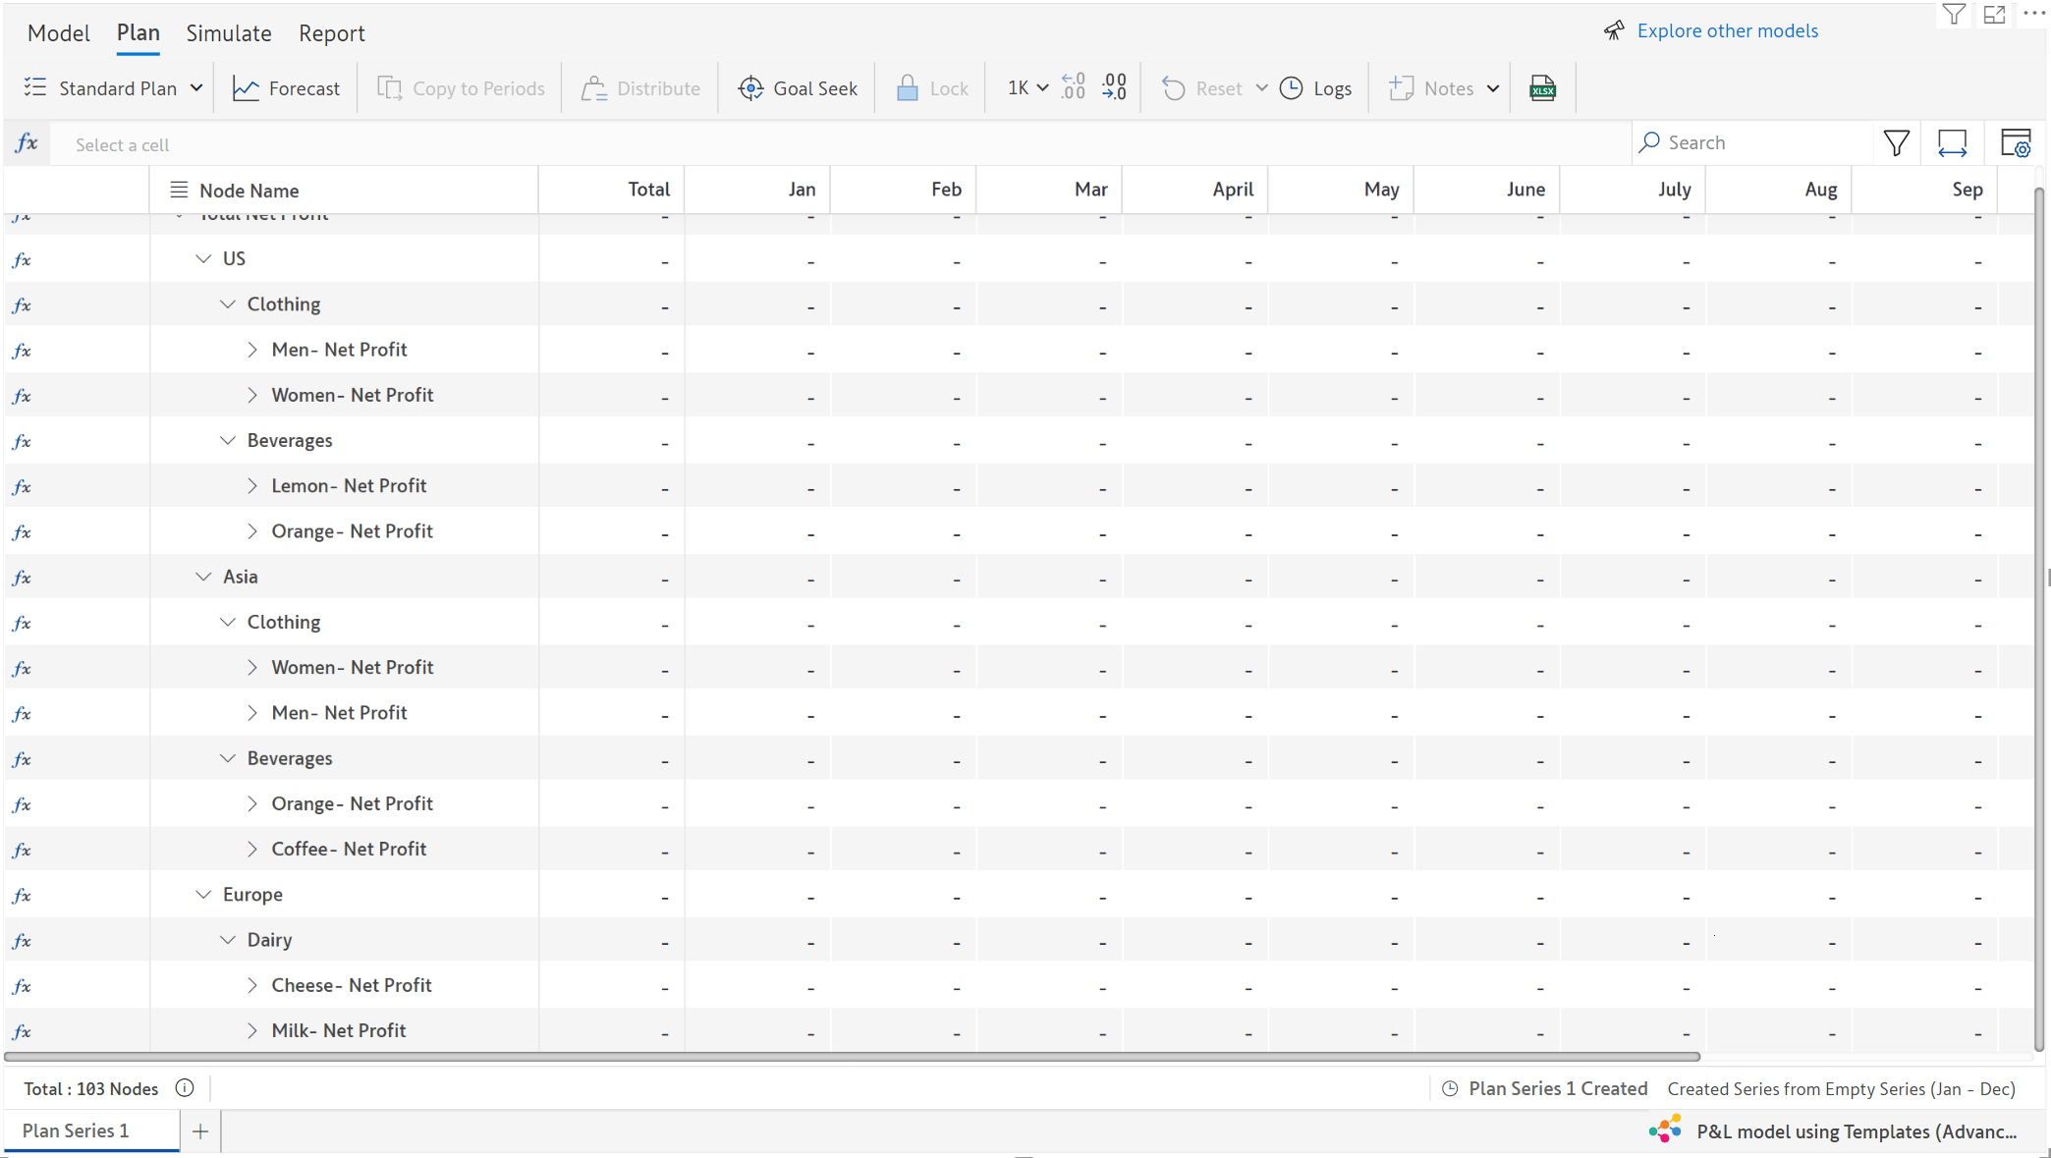Open the Explore other models link

[1727, 30]
